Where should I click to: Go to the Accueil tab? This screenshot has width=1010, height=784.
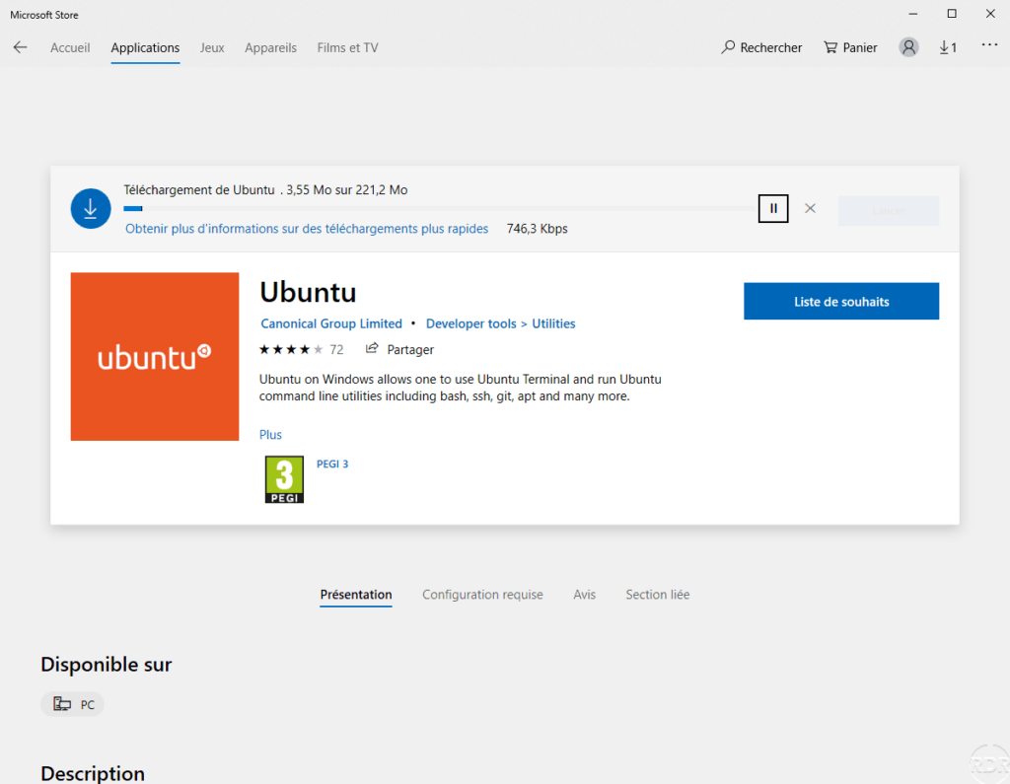pyautogui.click(x=70, y=47)
